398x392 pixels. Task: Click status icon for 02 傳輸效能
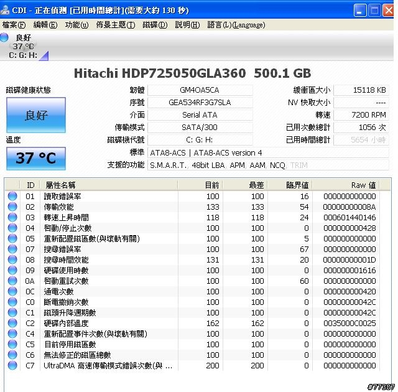pos(12,207)
